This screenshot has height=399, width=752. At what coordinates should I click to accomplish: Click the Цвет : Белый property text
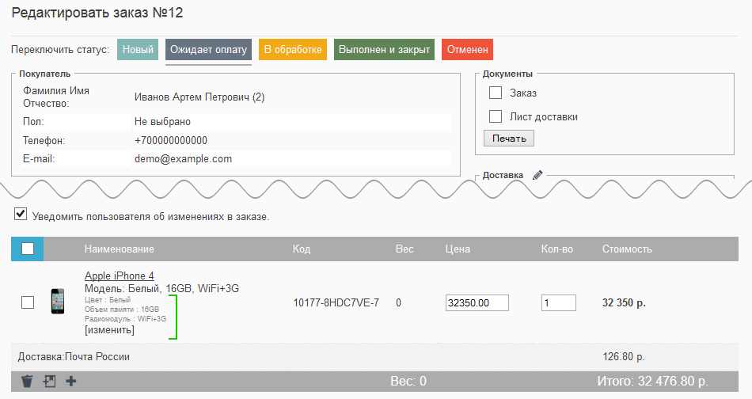[108, 300]
